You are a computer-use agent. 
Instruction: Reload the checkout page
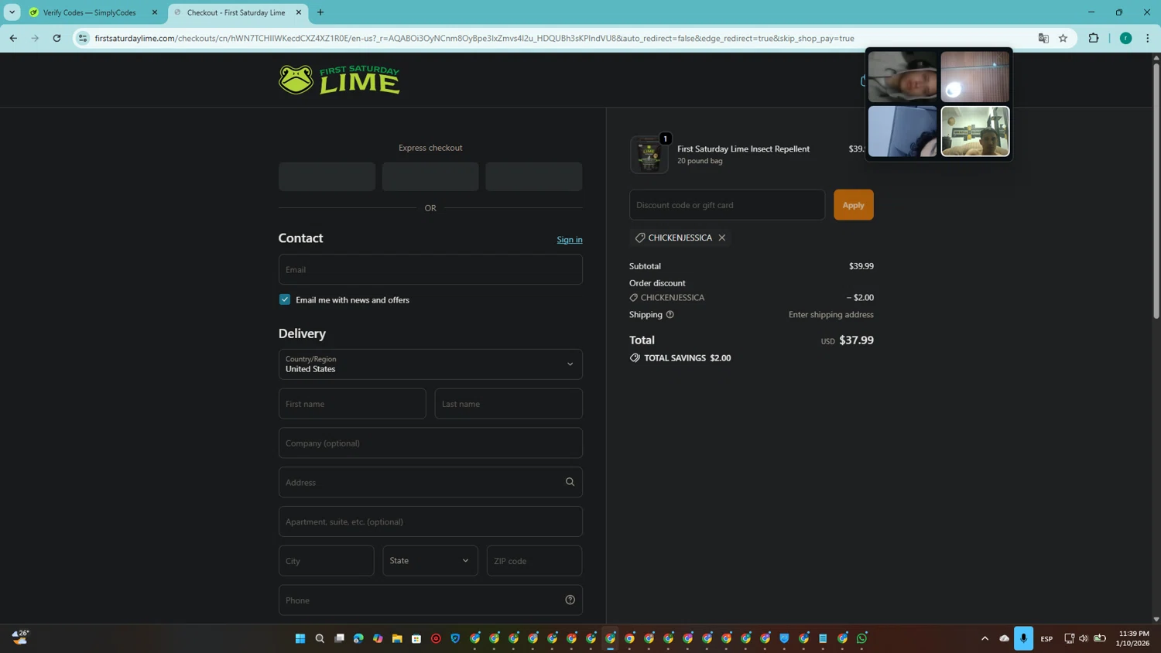point(57,38)
